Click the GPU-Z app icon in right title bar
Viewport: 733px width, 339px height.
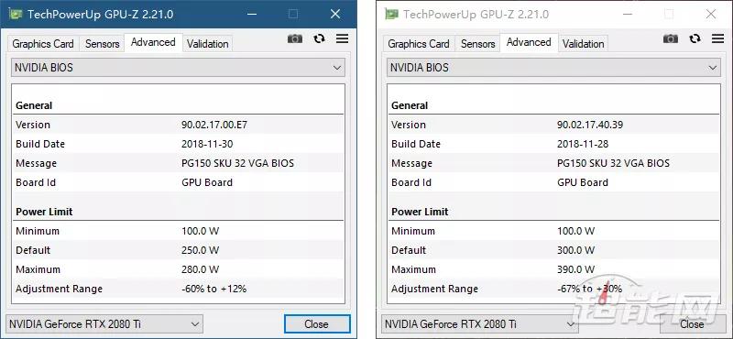point(391,14)
